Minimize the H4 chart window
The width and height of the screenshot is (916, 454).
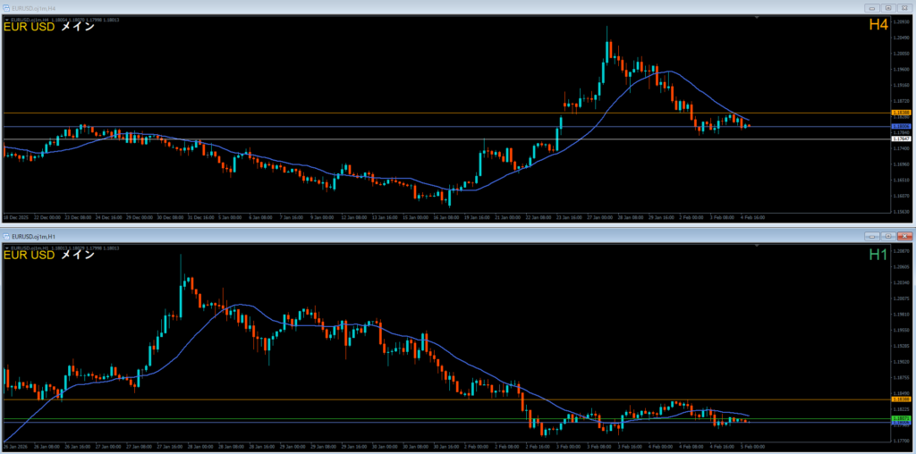pyautogui.click(x=874, y=8)
